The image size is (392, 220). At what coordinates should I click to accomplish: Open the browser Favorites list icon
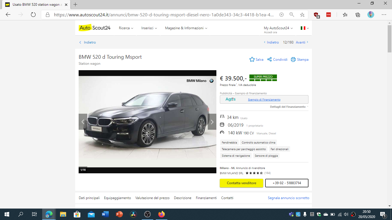(x=345, y=15)
